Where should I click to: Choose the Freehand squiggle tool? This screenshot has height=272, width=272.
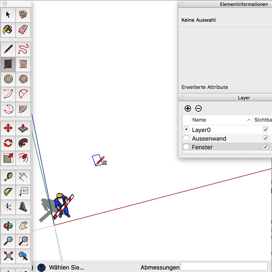pos(23,49)
